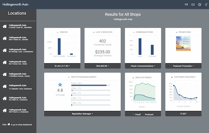This screenshot has width=209, height=133.
Task: Click the 13 Tailwater Court, Kaukauna address text
Action: 20,89
